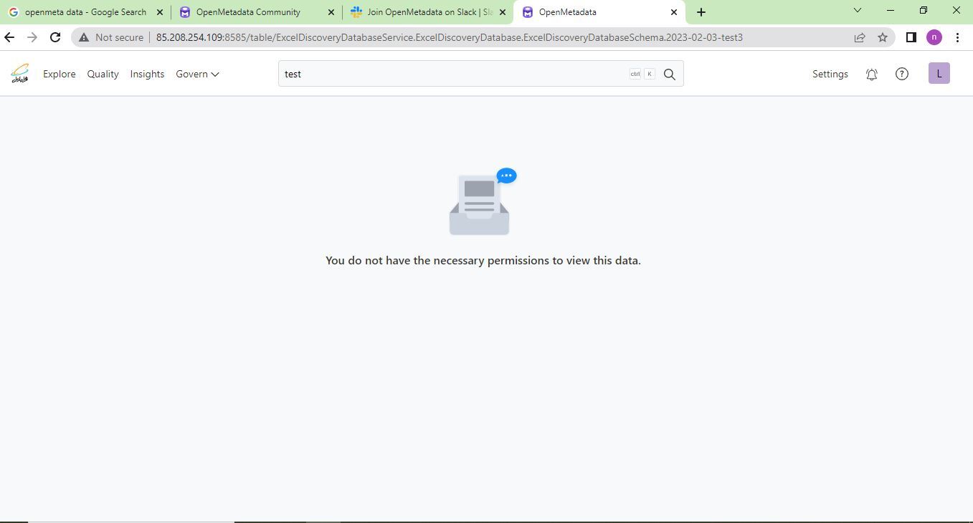Viewport: 973px width, 523px height.
Task: Click the empty inbox illustration
Action: (482, 202)
